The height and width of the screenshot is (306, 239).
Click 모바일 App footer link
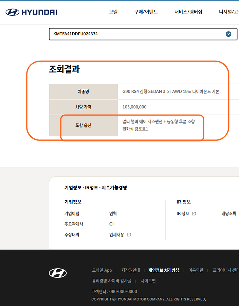(102, 270)
